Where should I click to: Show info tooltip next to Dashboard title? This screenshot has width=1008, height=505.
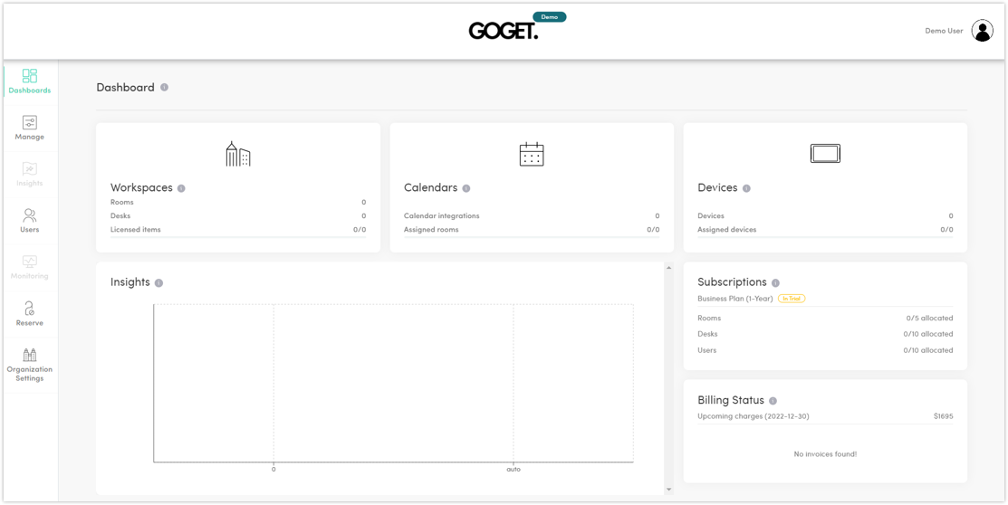pyautogui.click(x=165, y=88)
